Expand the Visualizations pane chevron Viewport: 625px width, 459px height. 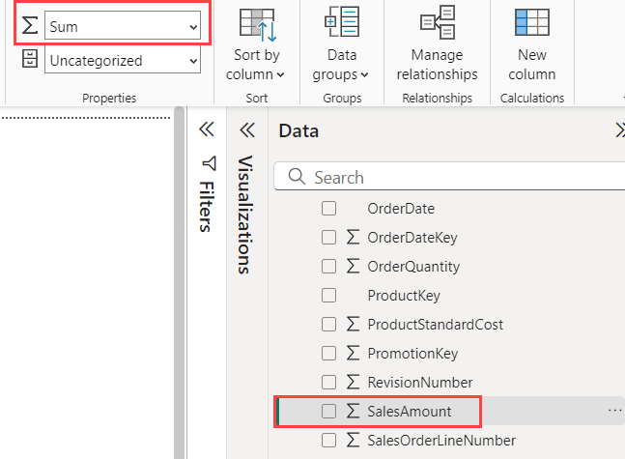tap(246, 130)
